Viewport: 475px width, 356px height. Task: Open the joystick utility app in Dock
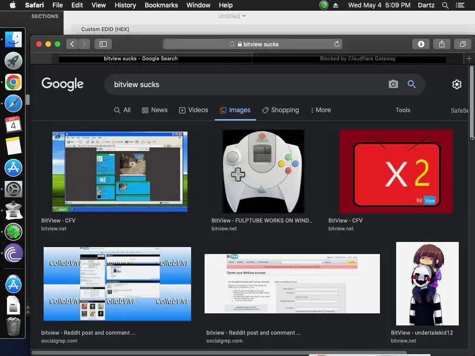click(13, 210)
